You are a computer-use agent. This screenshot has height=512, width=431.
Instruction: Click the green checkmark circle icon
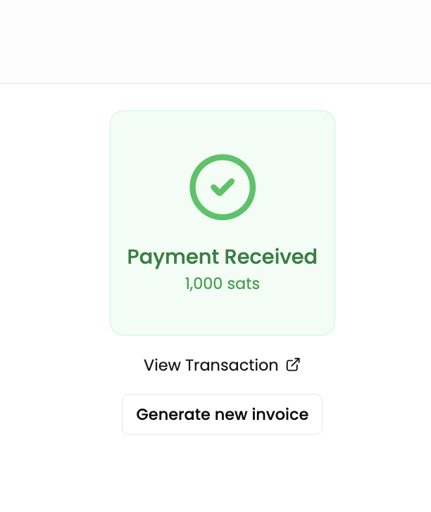point(223,187)
